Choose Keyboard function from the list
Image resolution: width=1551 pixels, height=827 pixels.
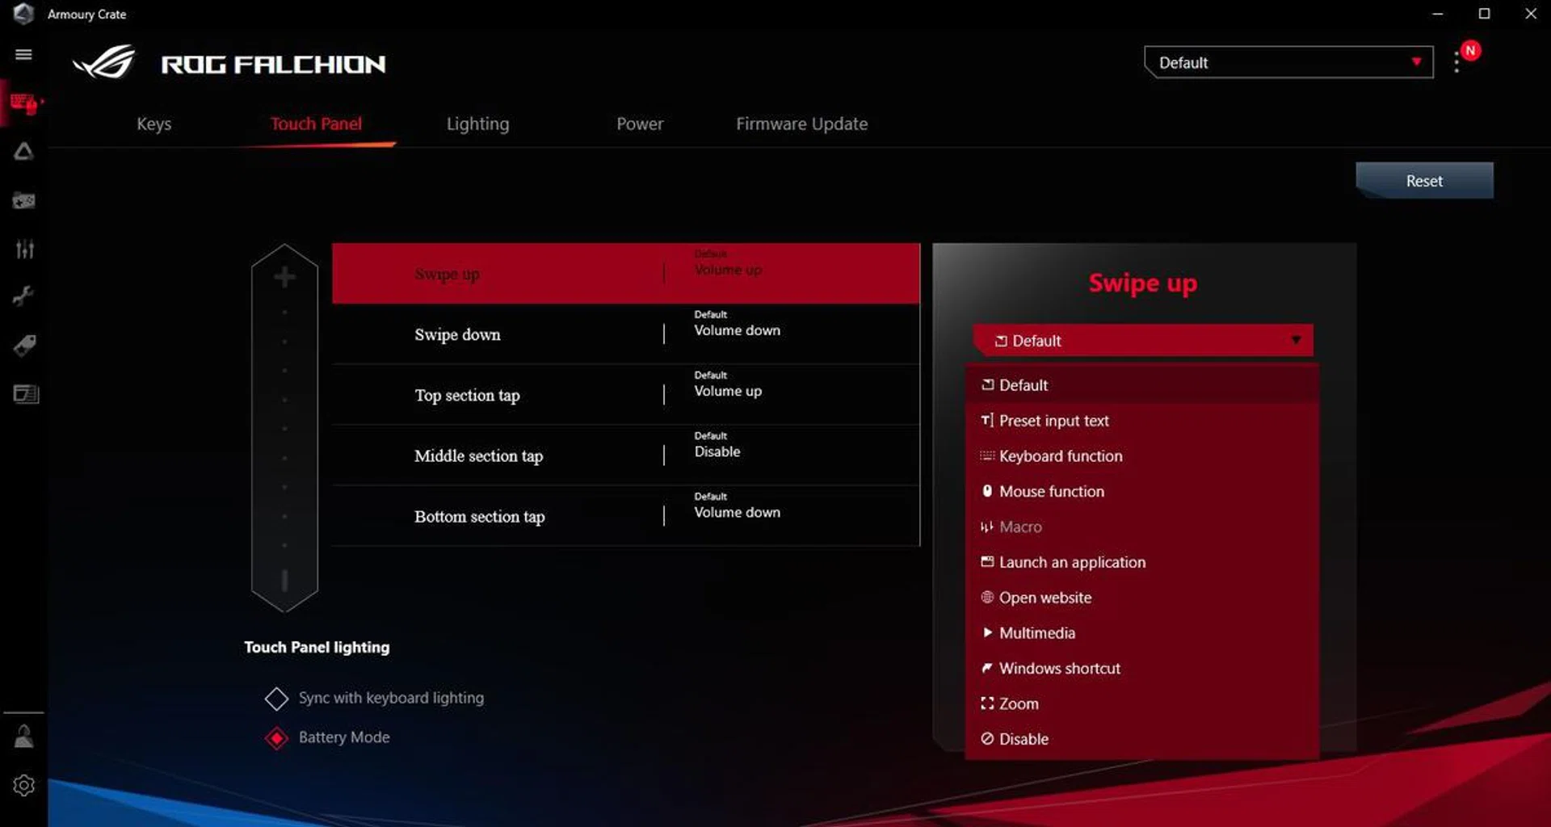pos(1060,456)
